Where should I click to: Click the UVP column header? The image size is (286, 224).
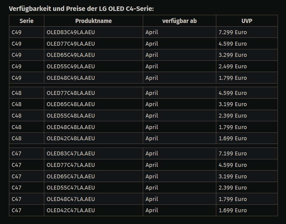click(x=247, y=21)
